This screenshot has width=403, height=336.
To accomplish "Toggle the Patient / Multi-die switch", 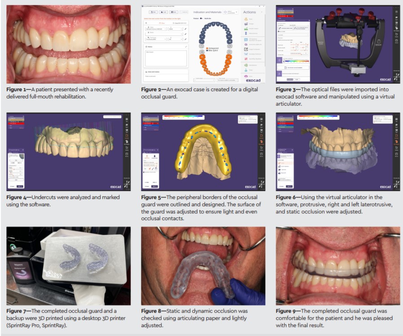I will (201, 18).
